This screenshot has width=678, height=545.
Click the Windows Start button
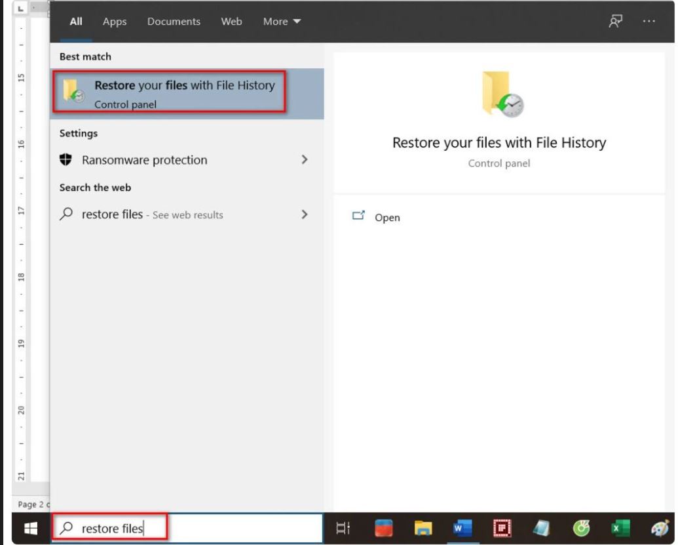31,529
